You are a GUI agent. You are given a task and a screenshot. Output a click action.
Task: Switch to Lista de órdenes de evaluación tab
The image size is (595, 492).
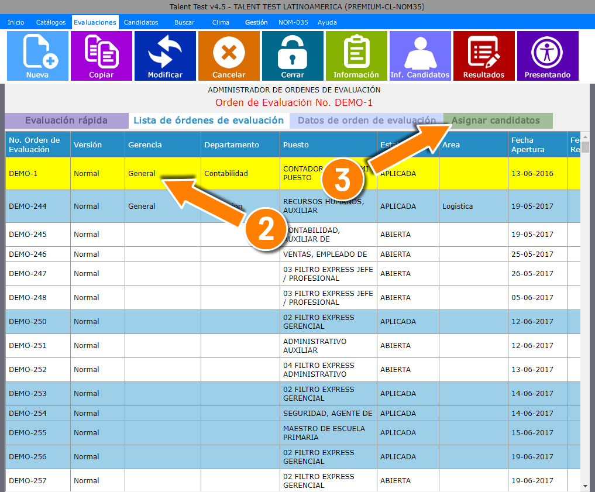[209, 121]
